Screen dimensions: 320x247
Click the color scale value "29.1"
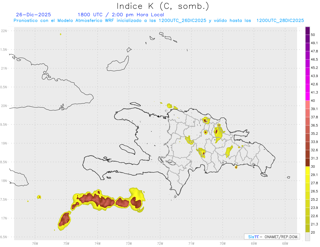(x=315, y=175)
